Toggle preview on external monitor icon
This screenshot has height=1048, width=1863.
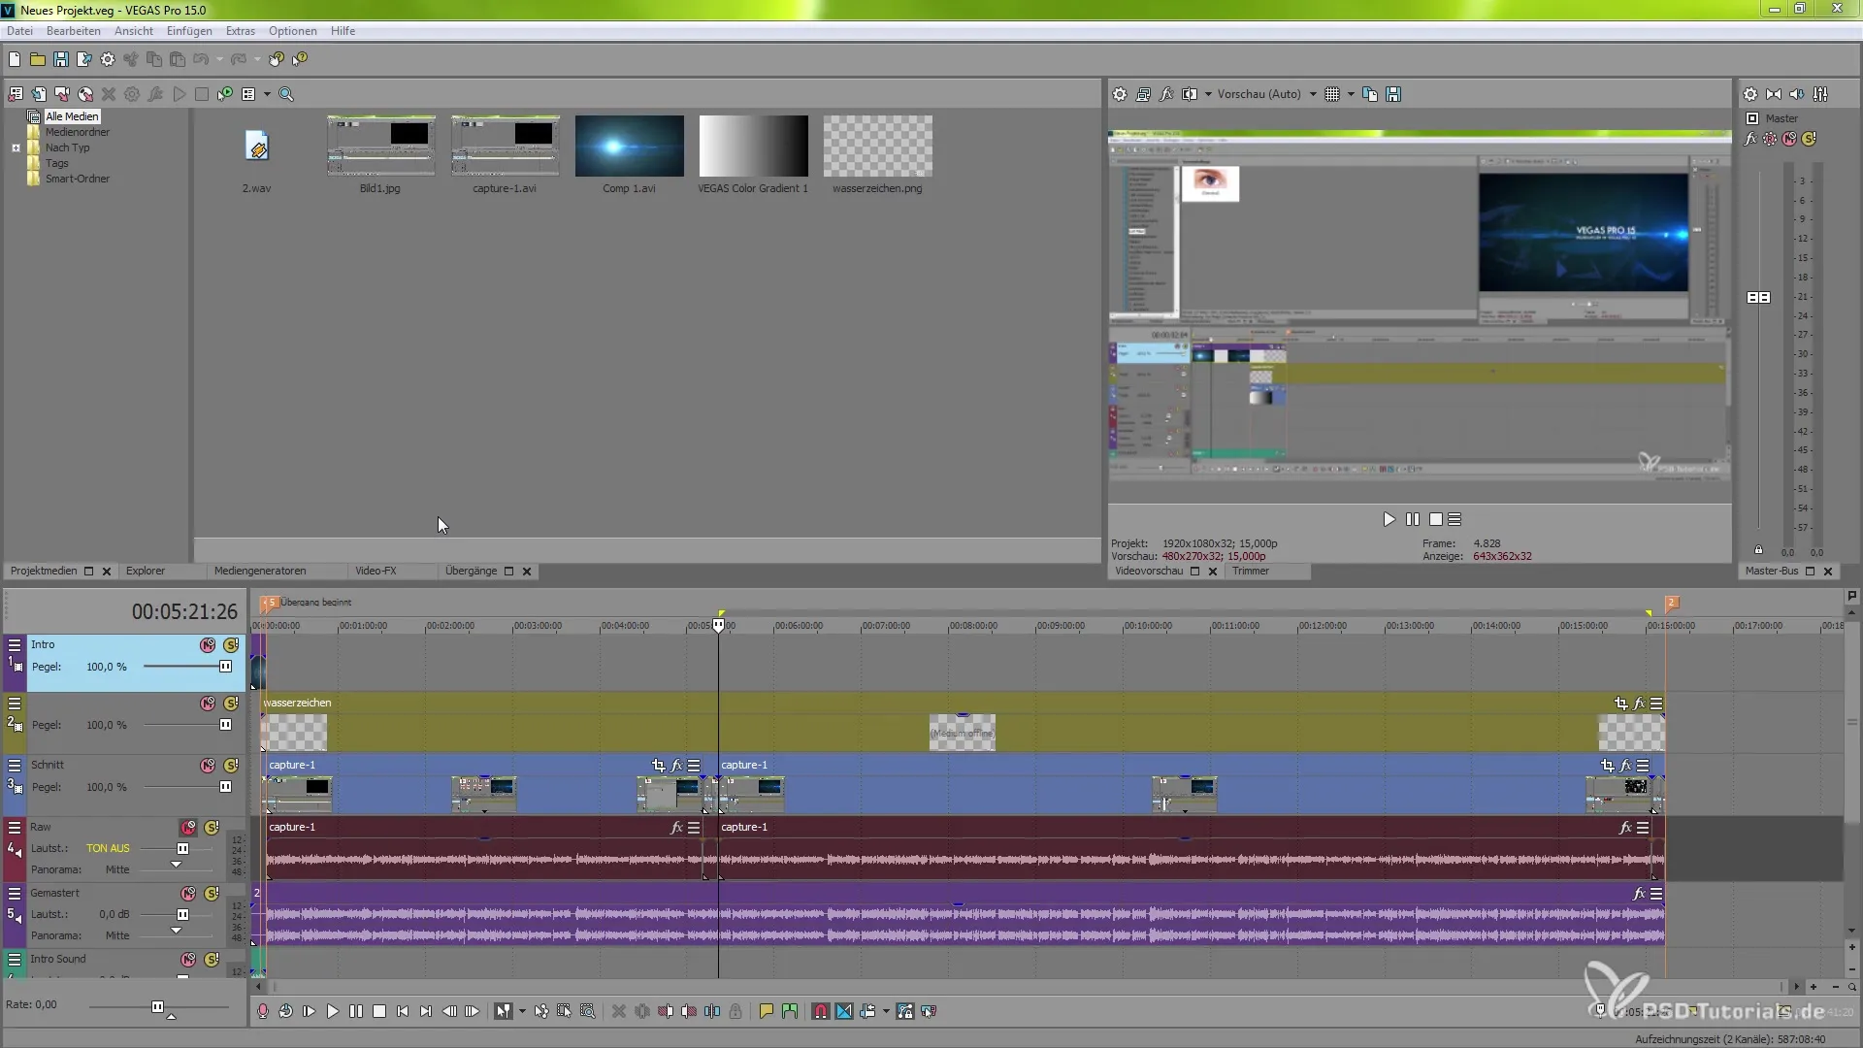click(x=1143, y=94)
